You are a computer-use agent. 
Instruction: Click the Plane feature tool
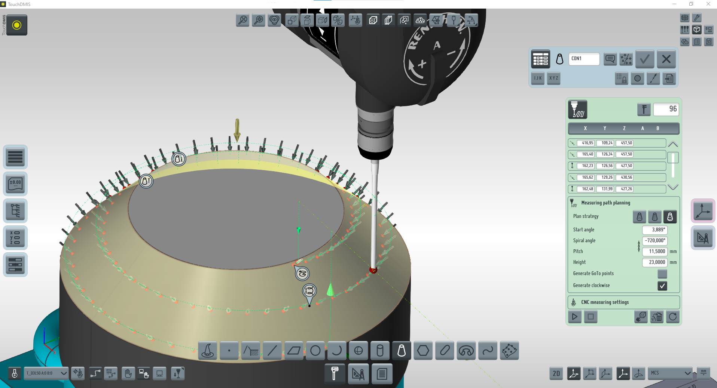tap(294, 351)
